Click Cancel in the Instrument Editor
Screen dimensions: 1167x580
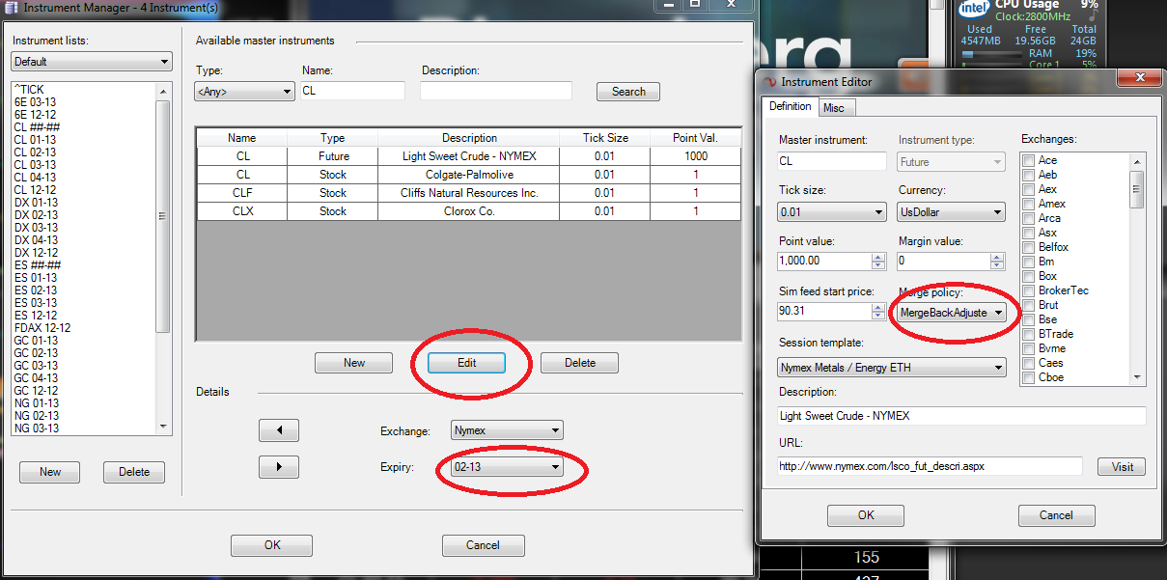pos(1056,515)
